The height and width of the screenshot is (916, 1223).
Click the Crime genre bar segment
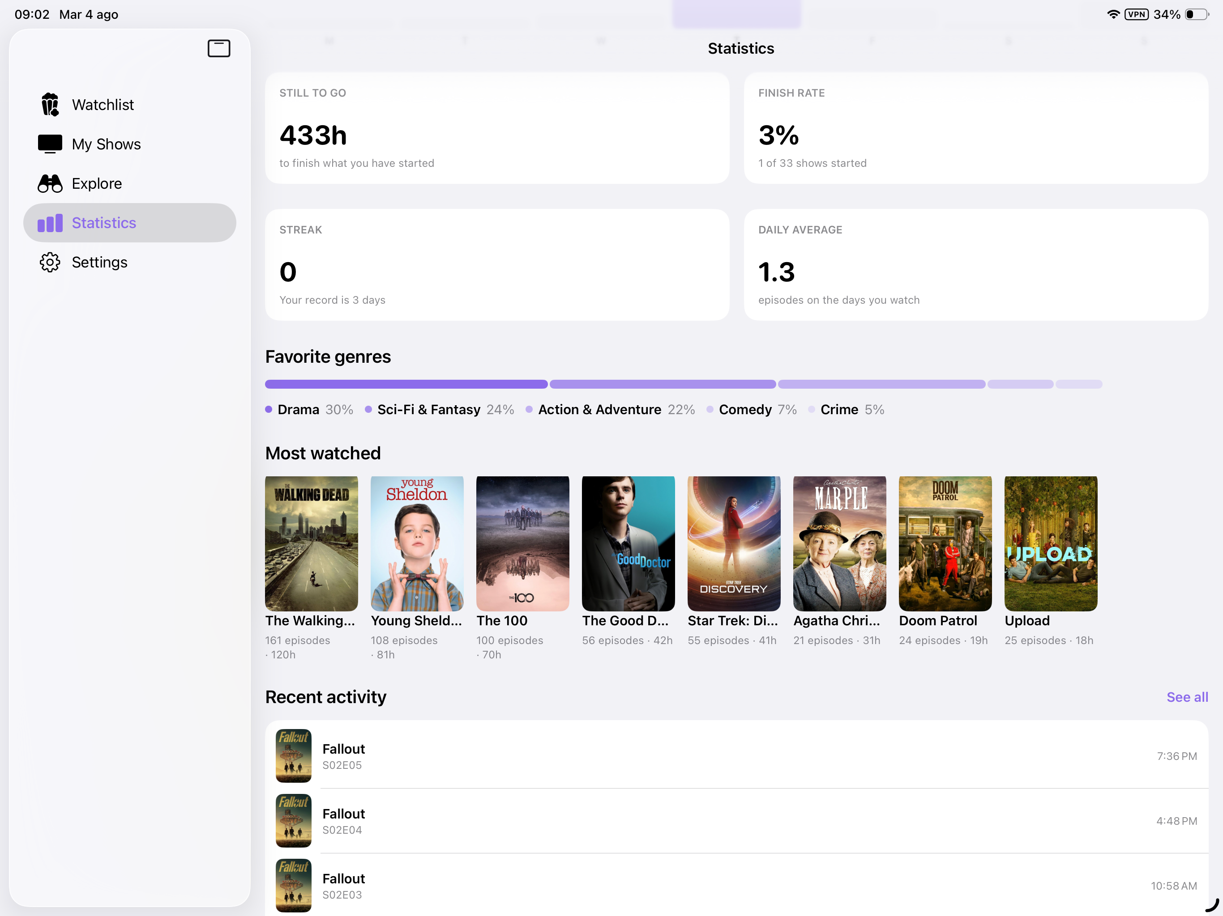pyautogui.click(x=1079, y=384)
